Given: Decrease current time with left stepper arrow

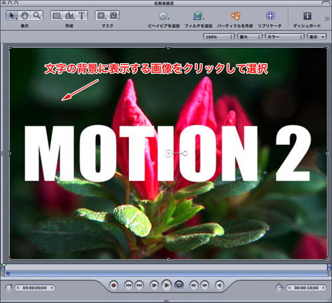Looking at the screenshot, I should 18,288.
